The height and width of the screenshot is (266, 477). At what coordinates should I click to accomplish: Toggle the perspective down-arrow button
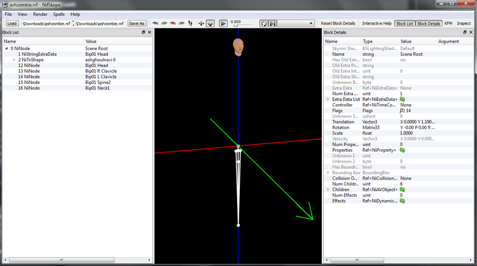pos(211,23)
